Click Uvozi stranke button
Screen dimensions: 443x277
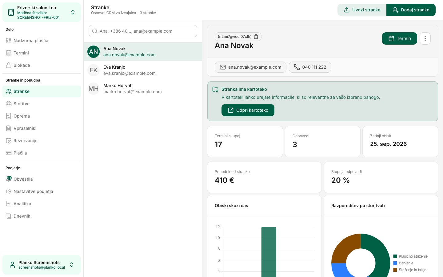(362, 10)
